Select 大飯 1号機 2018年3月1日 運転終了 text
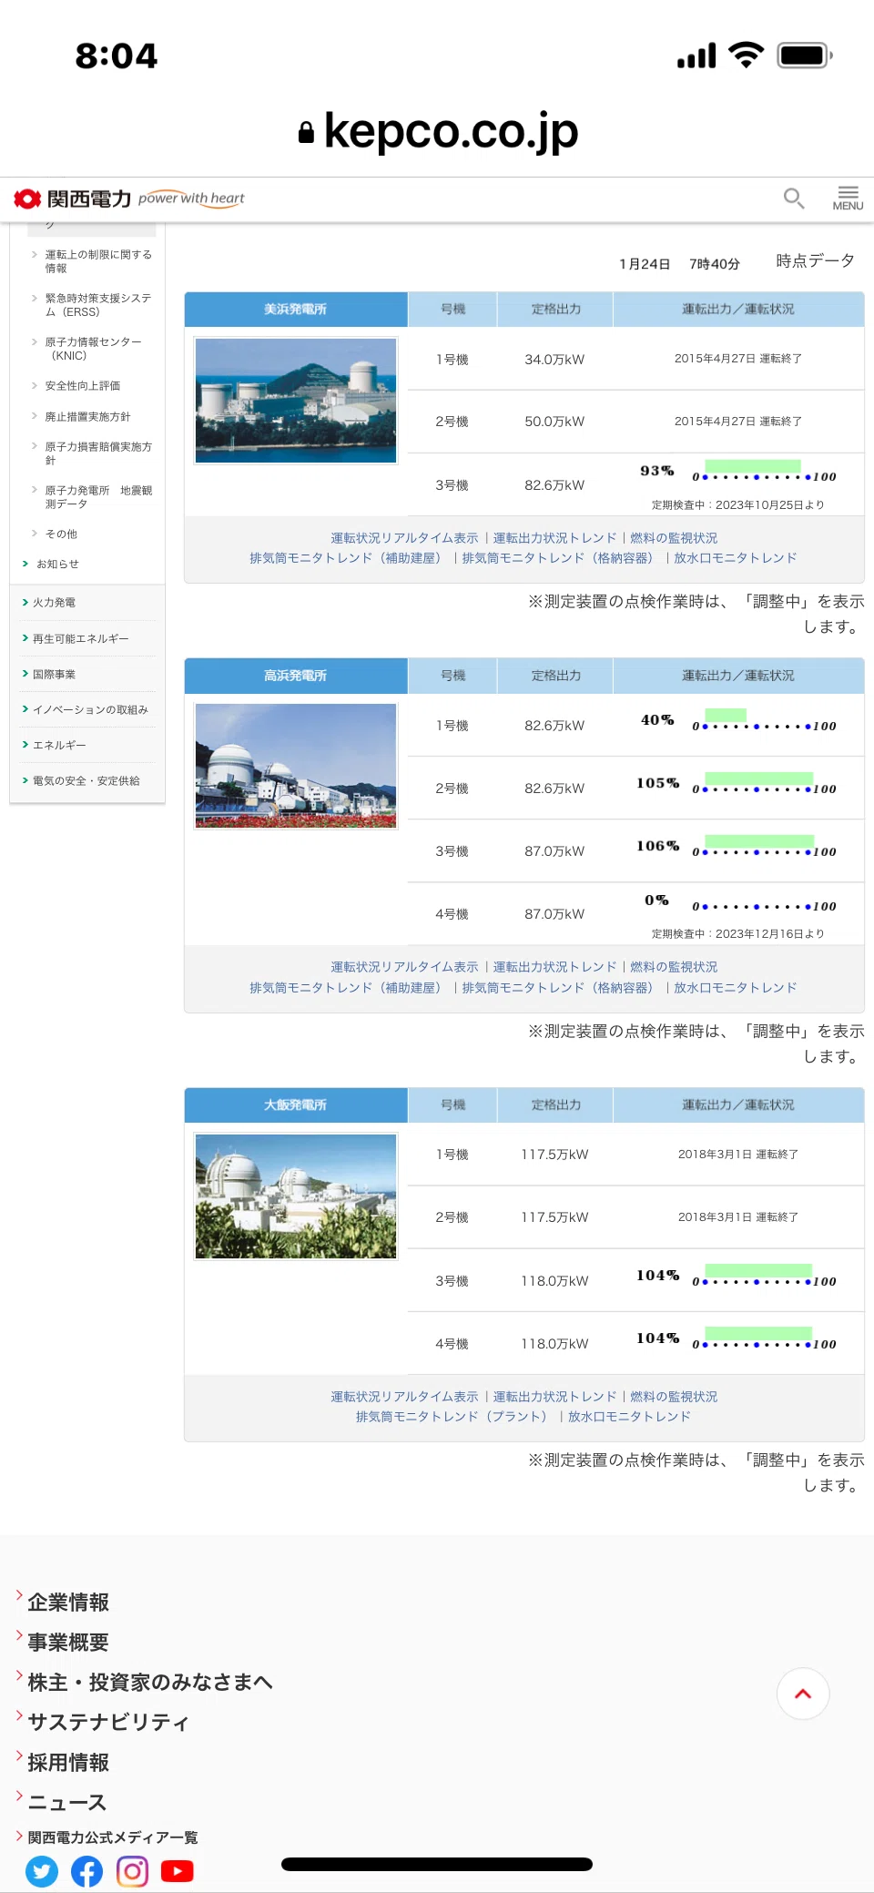The image size is (874, 1893). point(738,1155)
